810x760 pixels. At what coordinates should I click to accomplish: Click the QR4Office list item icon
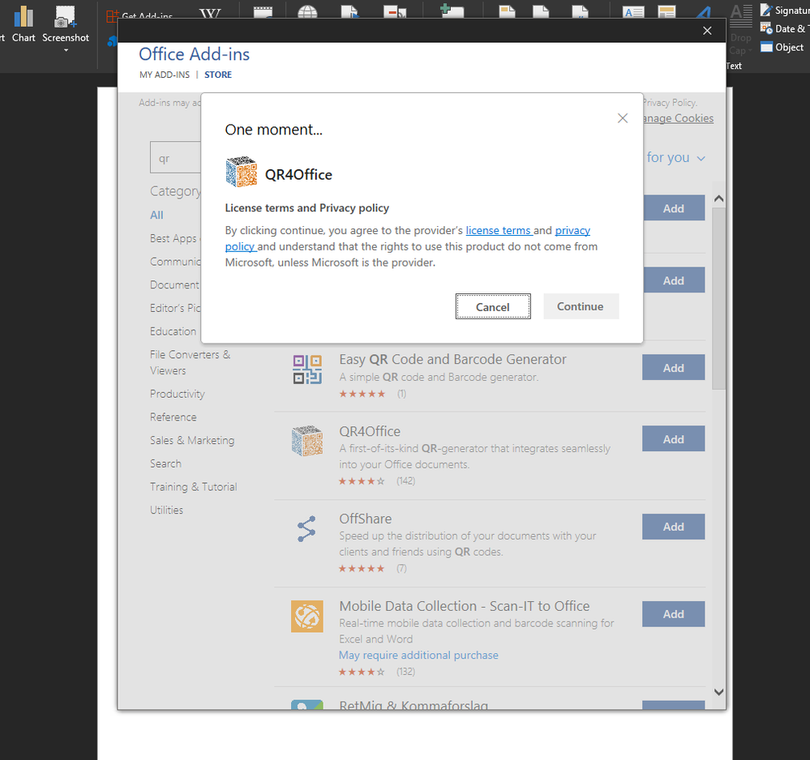click(307, 441)
